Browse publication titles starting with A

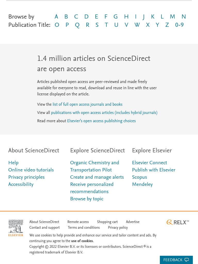(x=56, y=17)
